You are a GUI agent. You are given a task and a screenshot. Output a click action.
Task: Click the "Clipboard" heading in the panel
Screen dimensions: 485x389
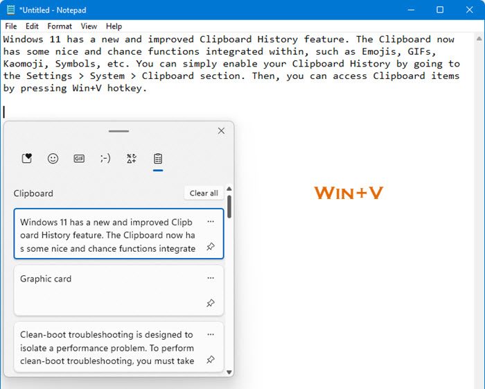pyautogui.click(x=33, y=193)
